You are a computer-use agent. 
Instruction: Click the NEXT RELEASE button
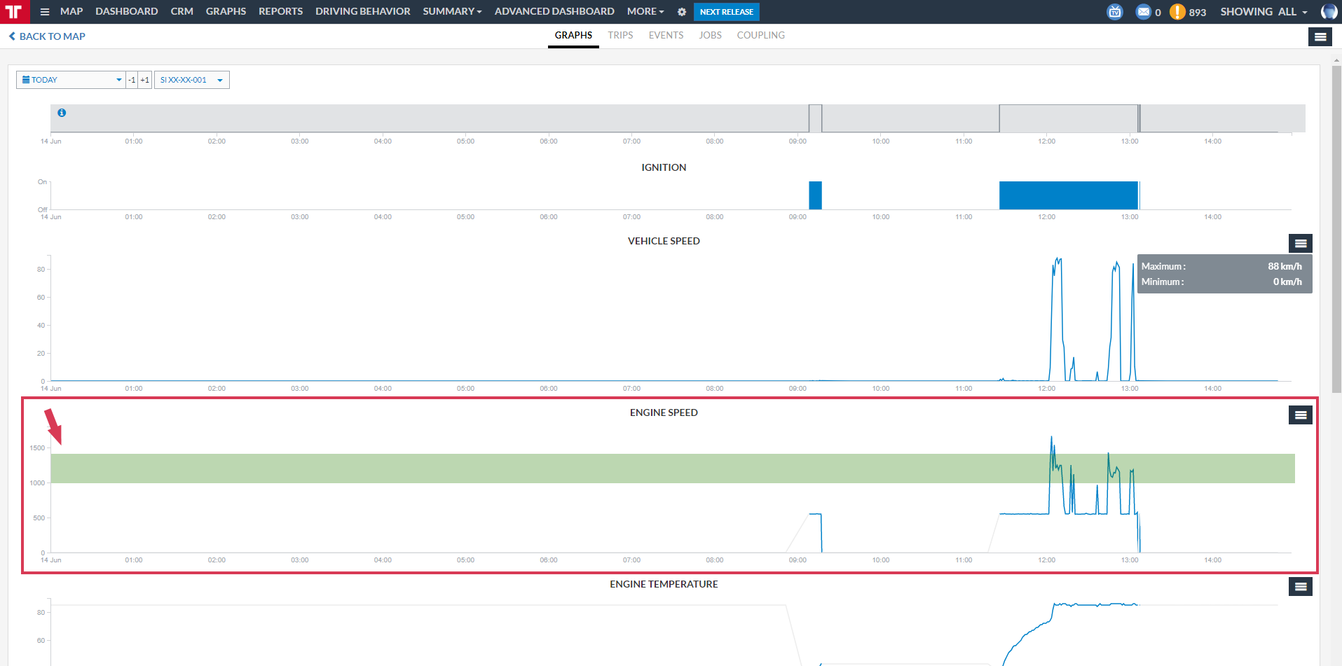coord(727,12)
